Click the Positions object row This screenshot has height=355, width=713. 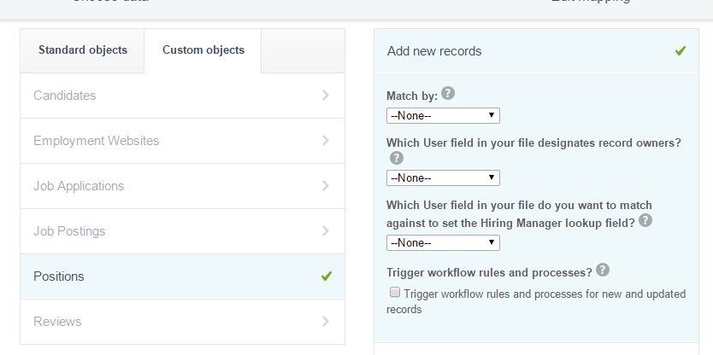point(59,276)
